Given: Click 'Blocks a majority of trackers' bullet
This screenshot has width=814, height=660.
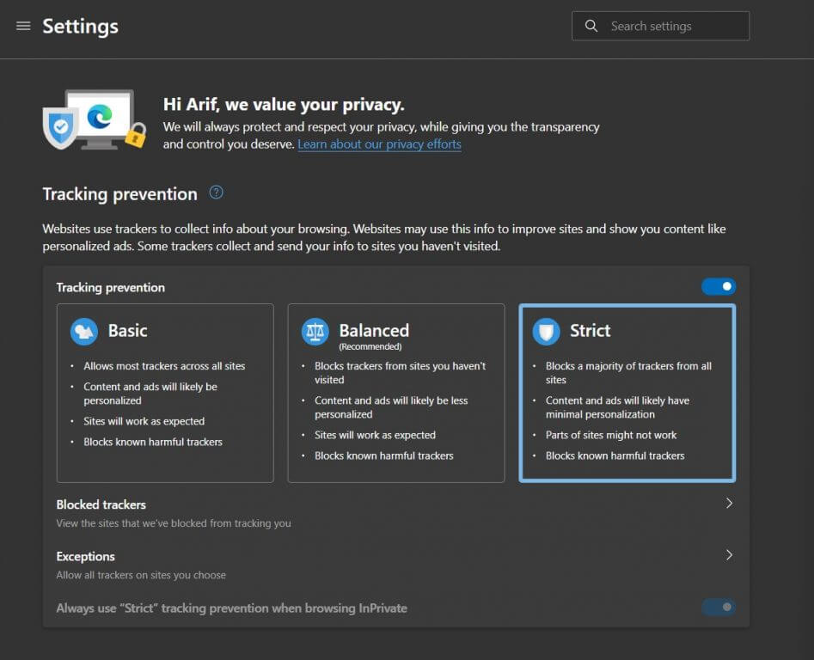Looking at the screenshot, I should point(628,373).
